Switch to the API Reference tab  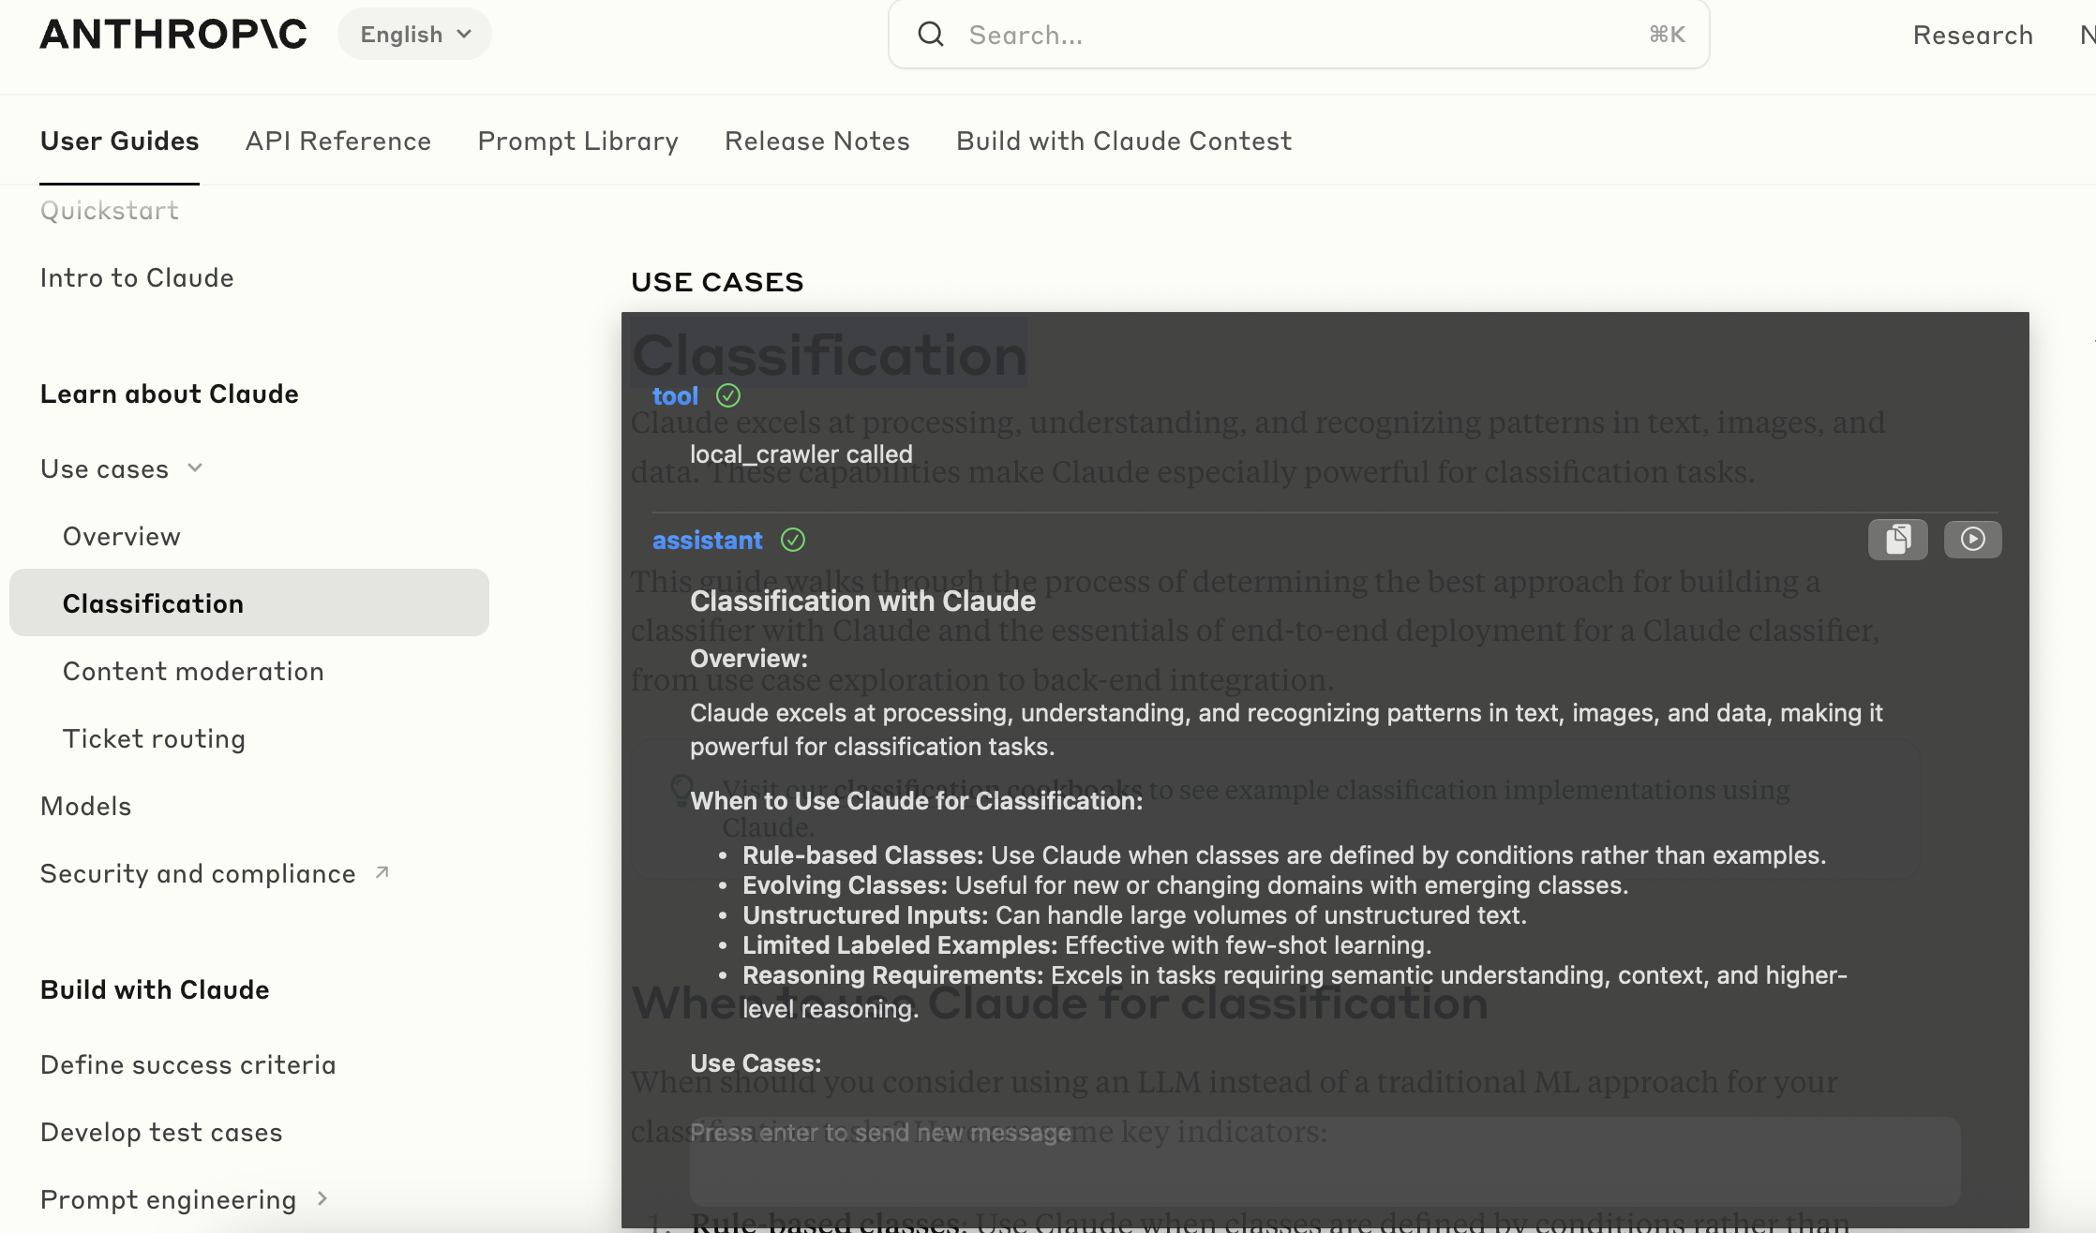(x=338, y=141)
